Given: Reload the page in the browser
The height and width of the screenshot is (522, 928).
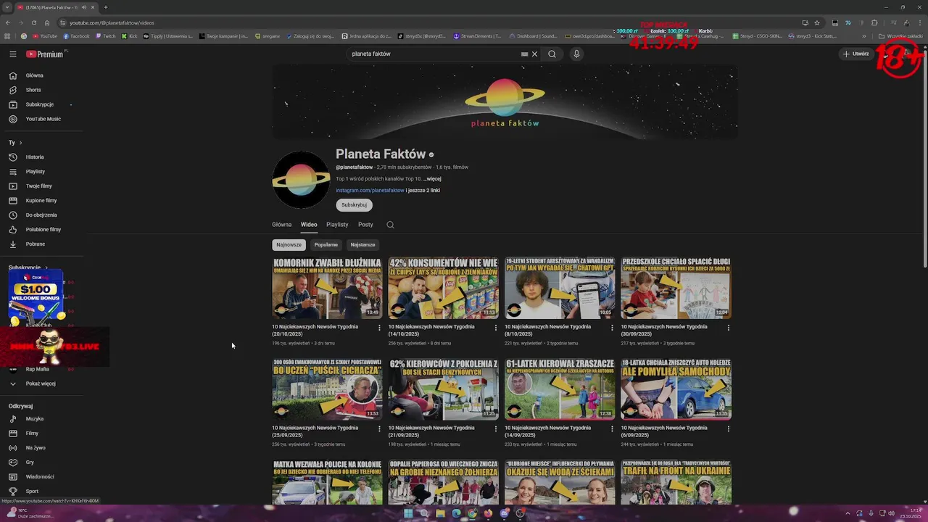Looking at the screenshot, I should click(x=33, y=22).
